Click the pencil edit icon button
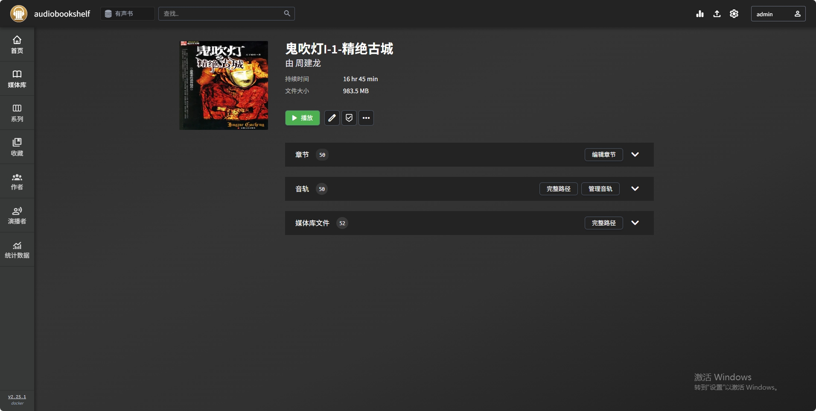 pyautogui.click(x=332, y=118)
